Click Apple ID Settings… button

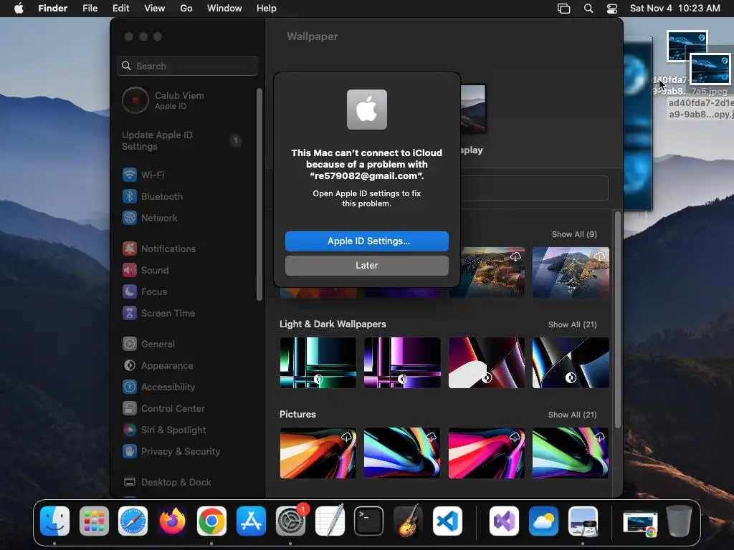click(x=367, y=241)
